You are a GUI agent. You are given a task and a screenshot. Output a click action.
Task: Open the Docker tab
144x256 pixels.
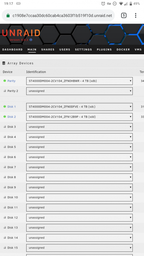coord(123,49)
